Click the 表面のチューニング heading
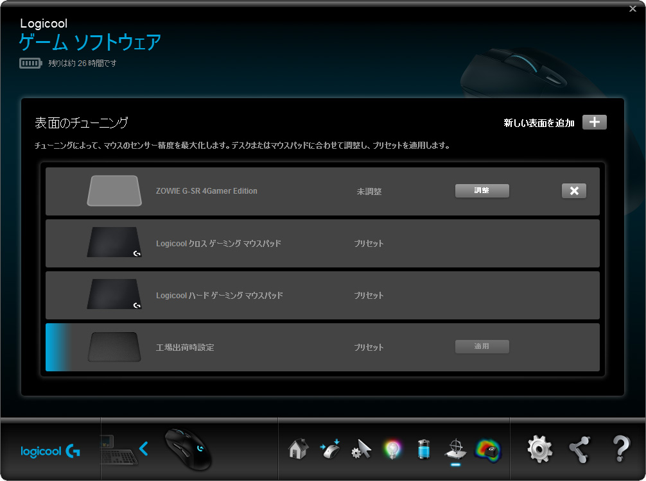The height and width of the screenshot is (481, 646). (82, 122)
